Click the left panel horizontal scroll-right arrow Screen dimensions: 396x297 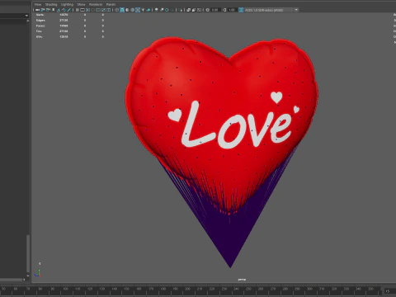pos(24,280)
